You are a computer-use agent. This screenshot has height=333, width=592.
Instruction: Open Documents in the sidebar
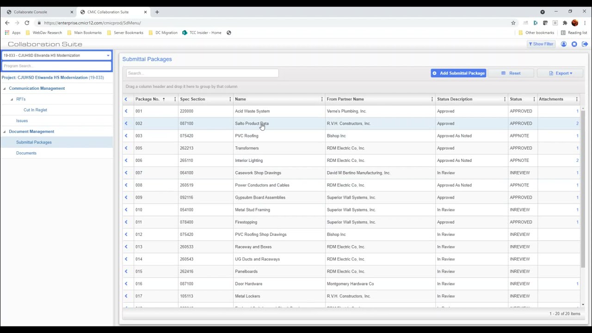click(26, 153)
